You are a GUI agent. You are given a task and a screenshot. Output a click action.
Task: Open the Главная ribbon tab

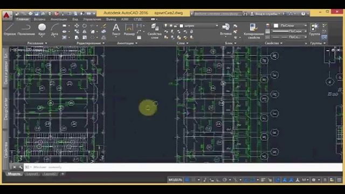(x=23, y=19)
